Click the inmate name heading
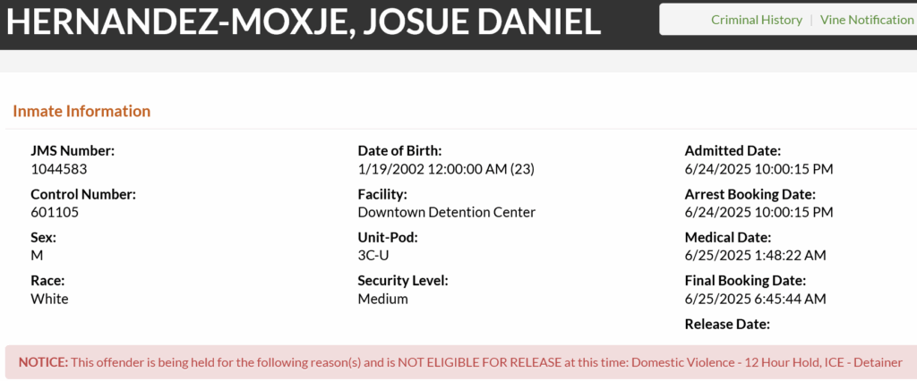This screenshot has width=917, height=381. click(x=303, y=21)
